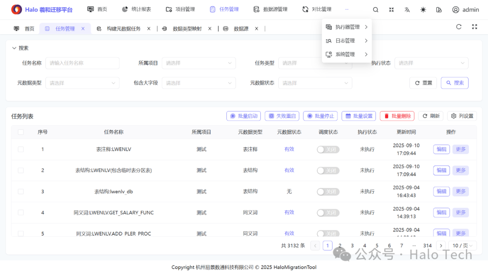Expand the 元数据类型 dropdown
488x274 pixels.
click(82, 83)
